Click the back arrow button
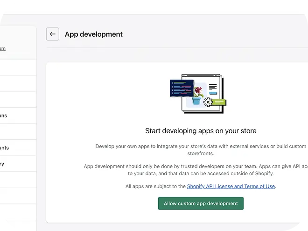Image resolution: width=308 pixels, height=231 pixels. click(53, 34)
